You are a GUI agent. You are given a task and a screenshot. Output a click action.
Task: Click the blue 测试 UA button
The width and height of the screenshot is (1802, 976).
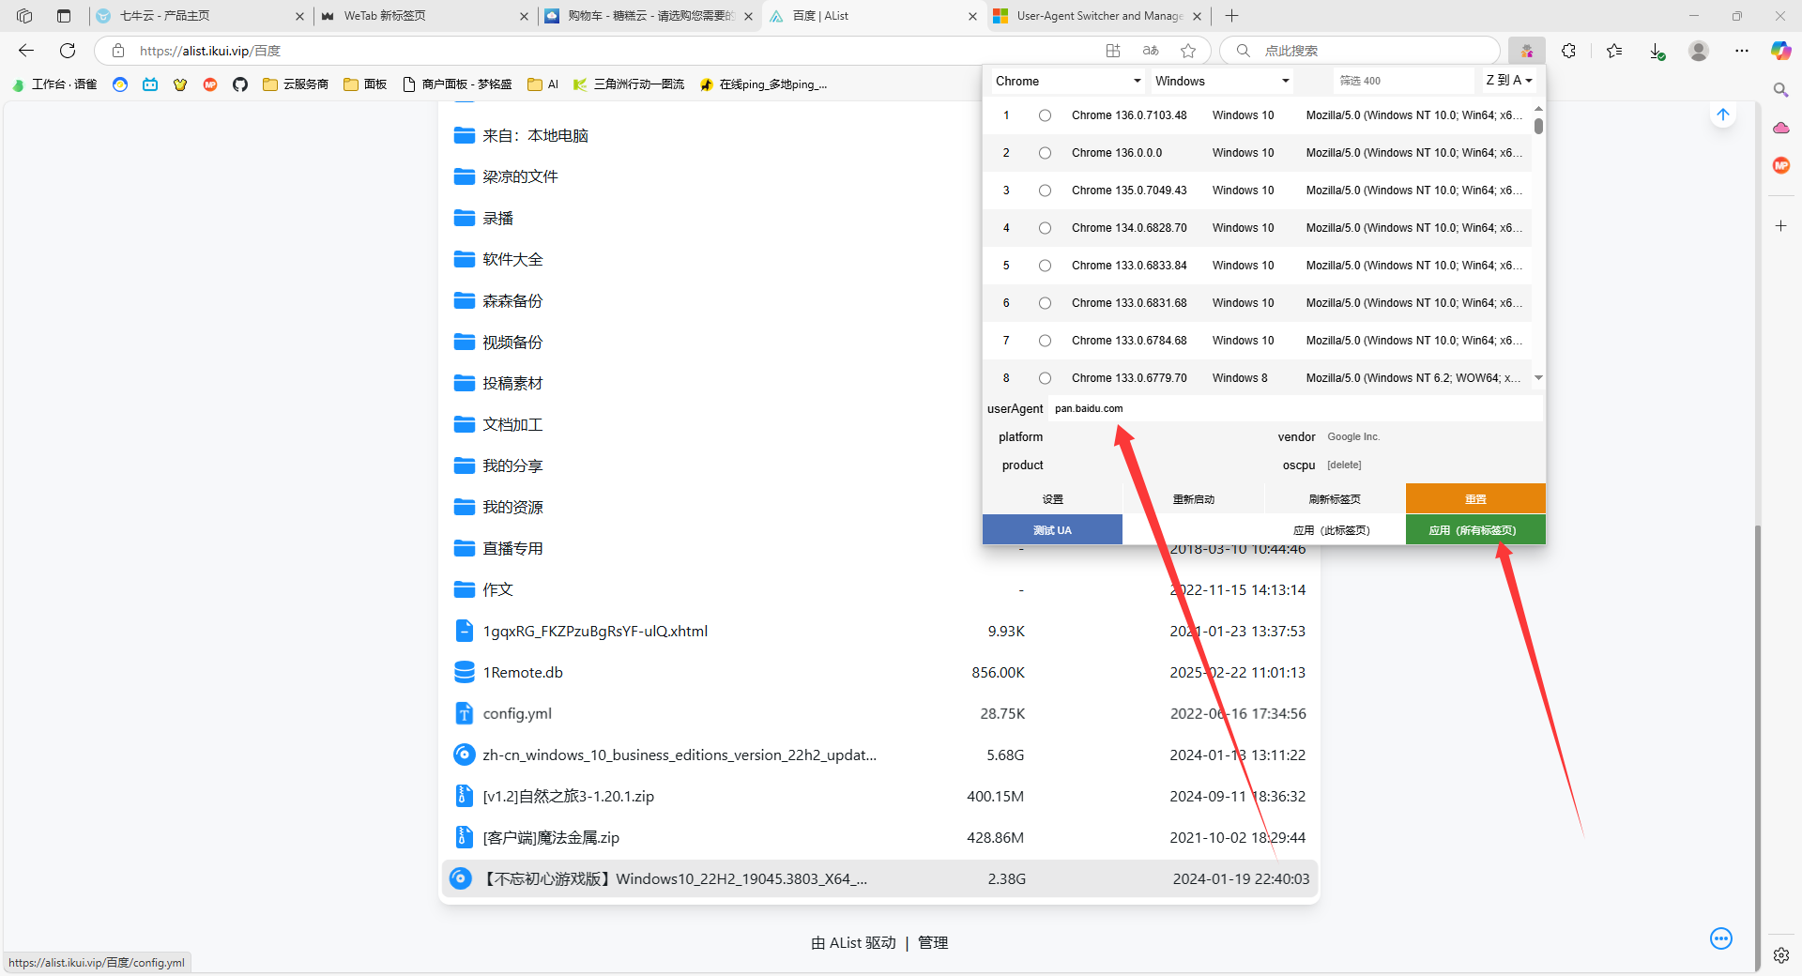pyautogui.click(x=1052, y=530)
